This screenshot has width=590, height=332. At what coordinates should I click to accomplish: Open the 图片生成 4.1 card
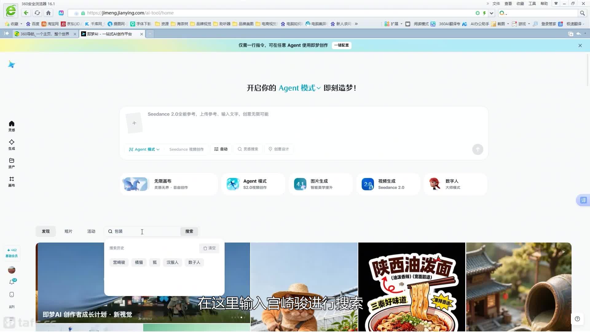pos(321,184)
